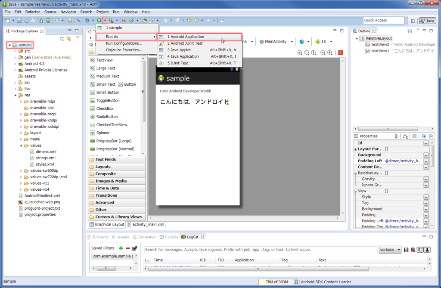Open the Run dropdown arrow in toolbar
The width and height of the screenshot is (441, 288).
[105, 21]
